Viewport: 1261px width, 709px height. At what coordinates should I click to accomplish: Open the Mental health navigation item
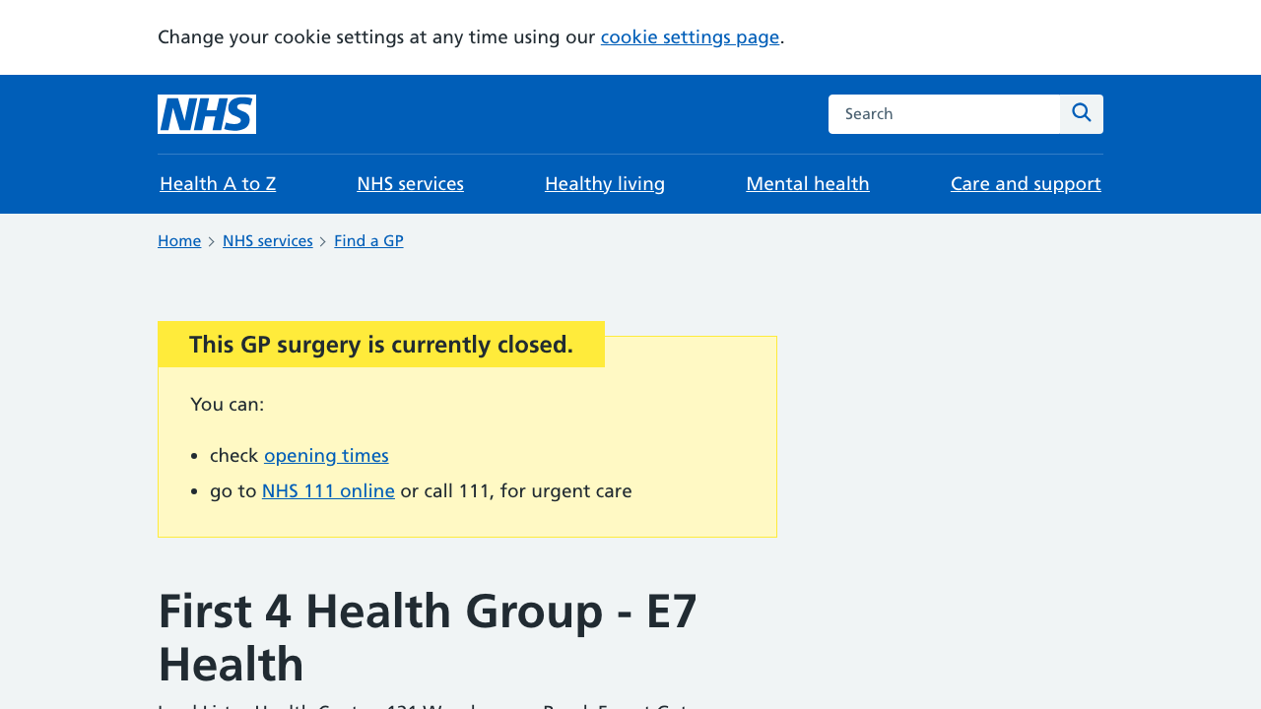point(808,184)
